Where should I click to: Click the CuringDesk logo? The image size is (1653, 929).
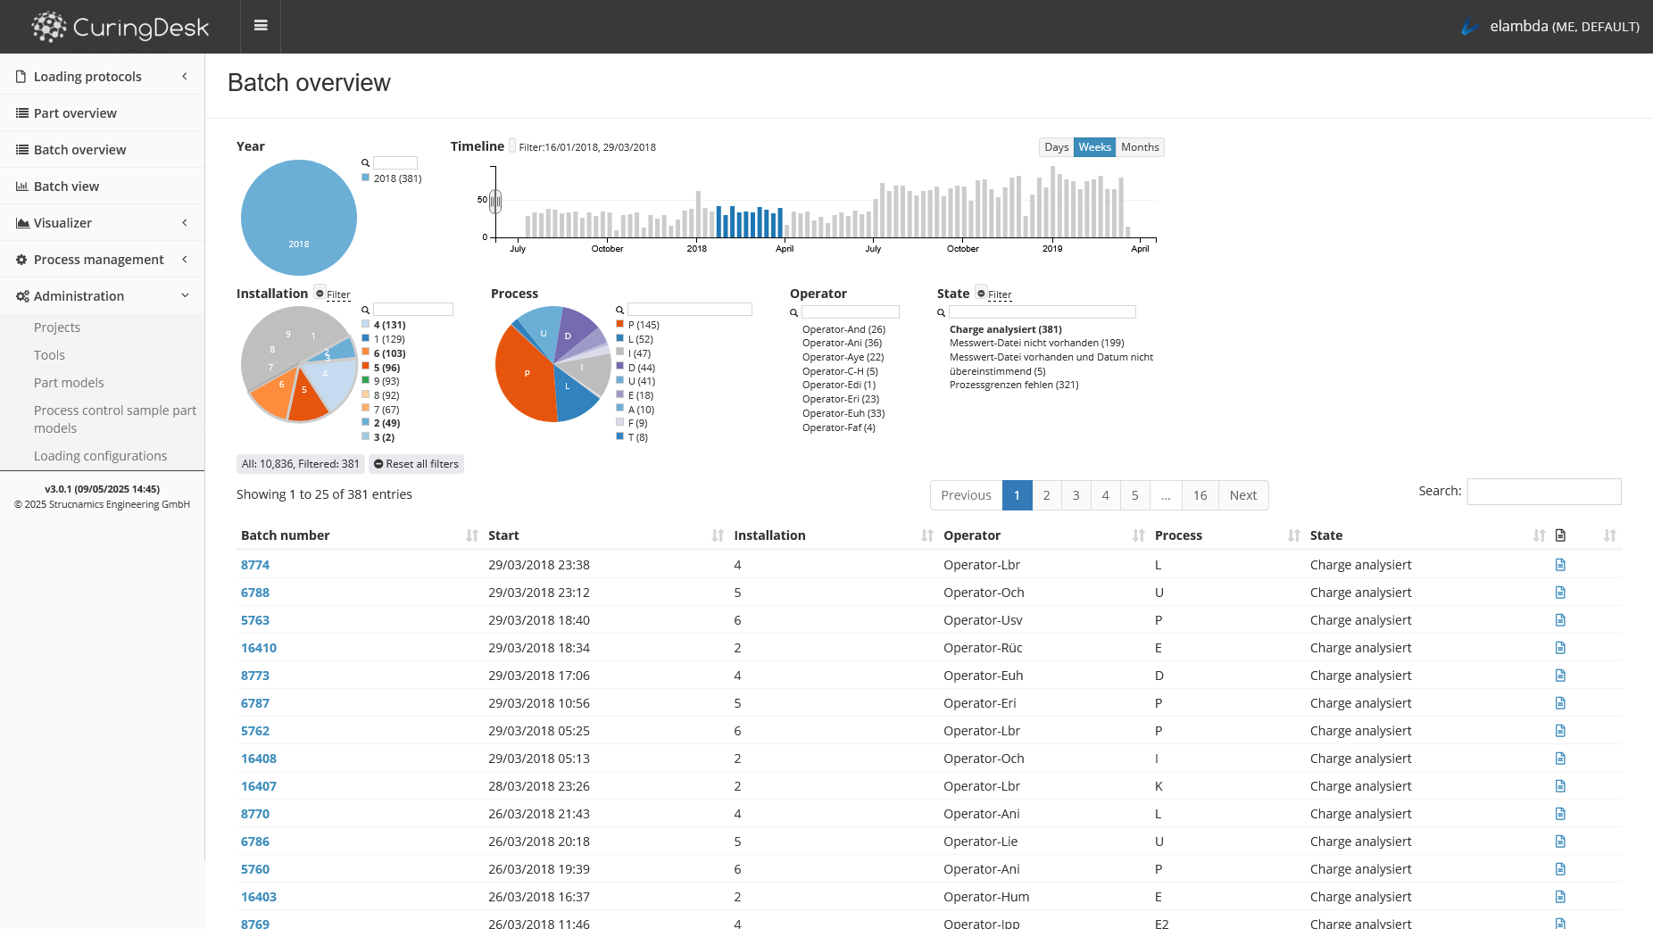click(120, 27)
